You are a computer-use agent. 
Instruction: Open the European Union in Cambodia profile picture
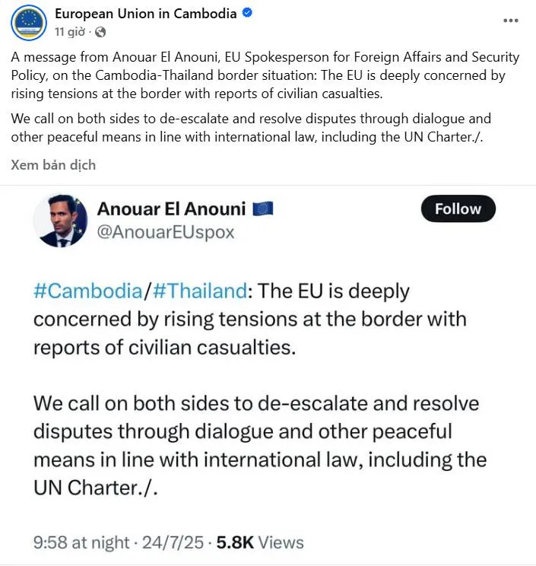pos(29,22)
